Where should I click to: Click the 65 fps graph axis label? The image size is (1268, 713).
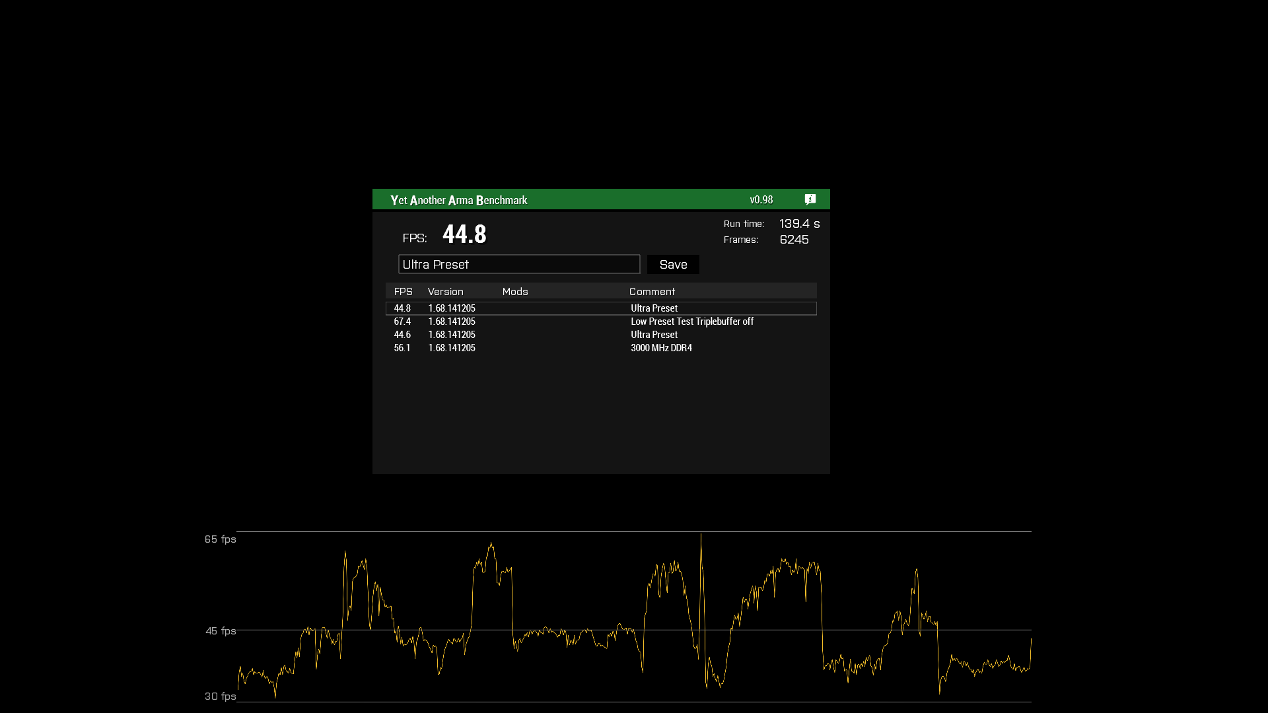pos(220,539)
